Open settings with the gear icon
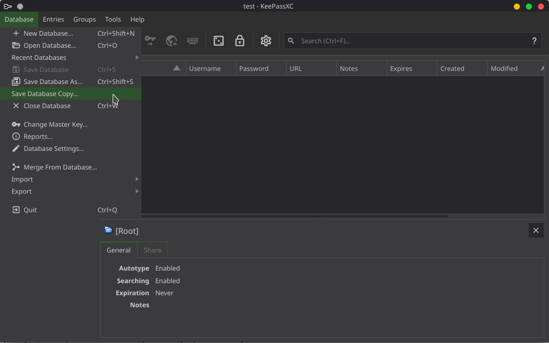 pyautogui.click(x=266, y=41)
